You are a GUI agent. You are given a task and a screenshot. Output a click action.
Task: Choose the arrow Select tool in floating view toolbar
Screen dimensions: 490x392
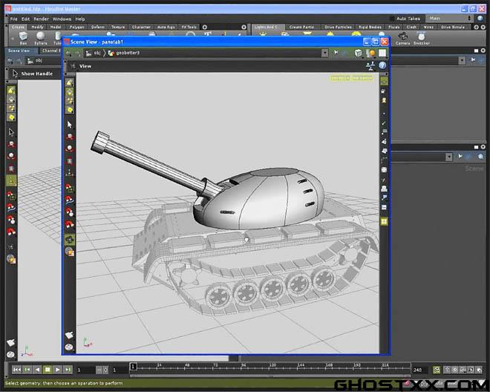pos(69,125)
